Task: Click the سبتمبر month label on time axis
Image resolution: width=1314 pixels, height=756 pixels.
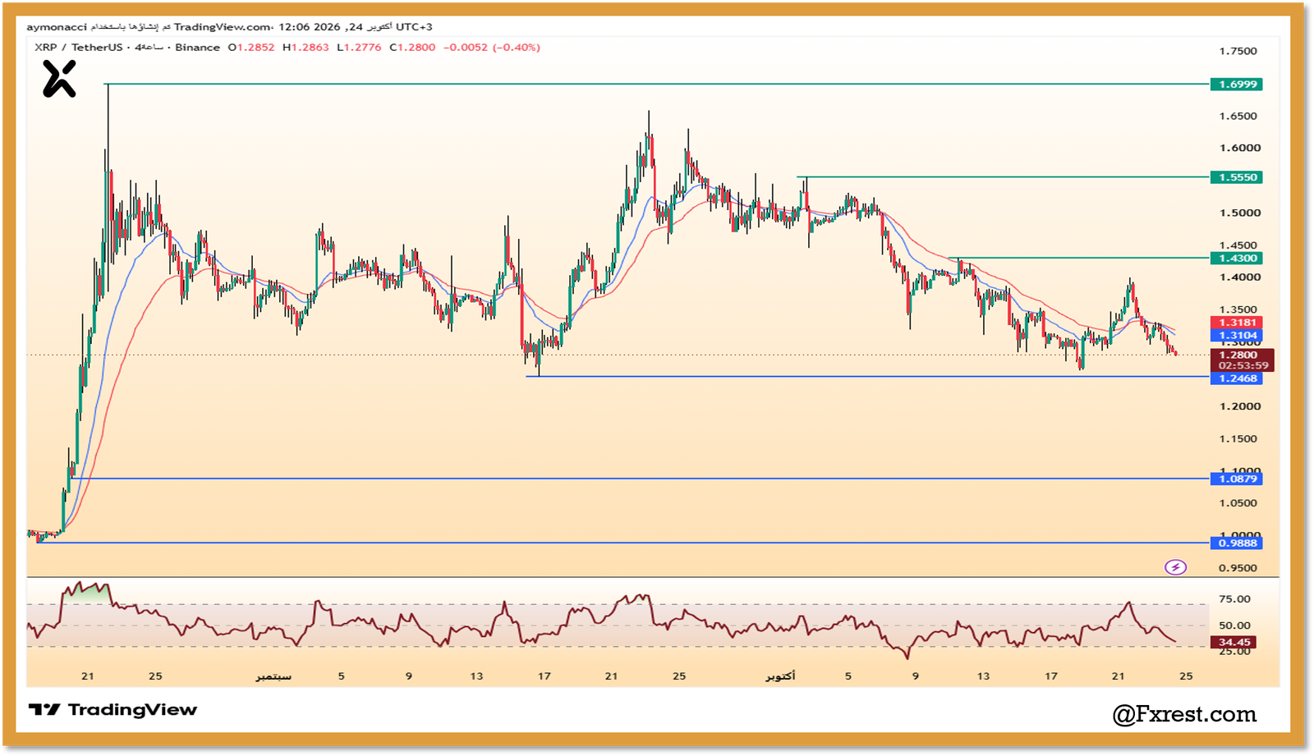Action: [x=273, y=676]
